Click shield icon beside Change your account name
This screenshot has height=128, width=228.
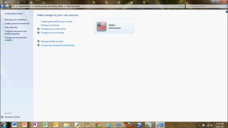pyautogui.click(x=38, y=29)
